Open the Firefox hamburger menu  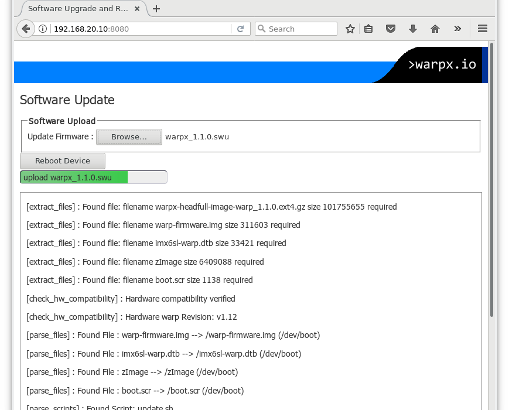coord(483,29)
